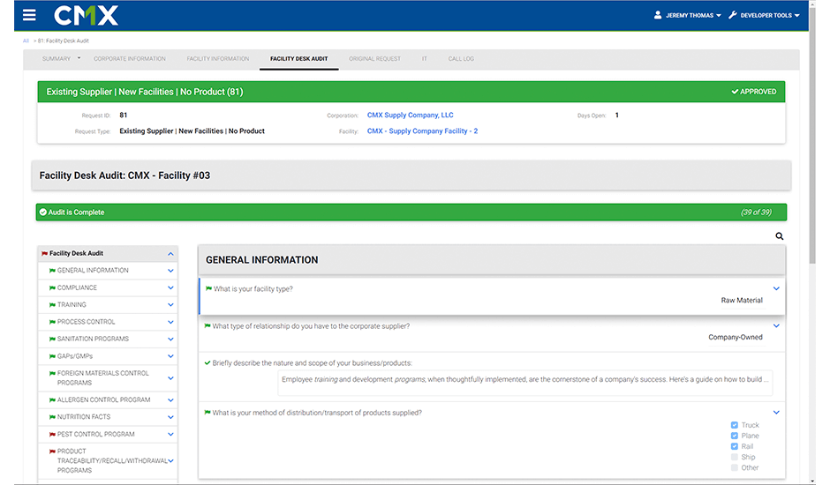Expand the Allergen Control Program section
Screen dimensions: 830x485
click(x=170, y=399)
